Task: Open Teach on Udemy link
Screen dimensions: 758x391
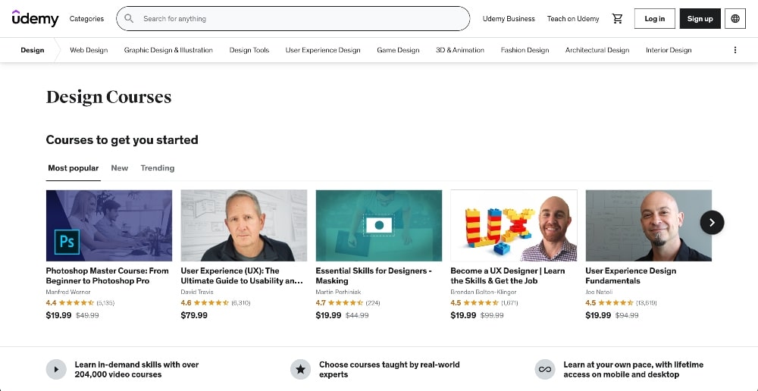Action: click(573, 19)
